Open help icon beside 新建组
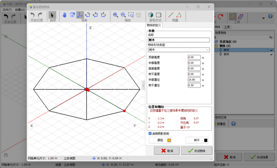The image size is (277, 168). (x=233, y=124)
